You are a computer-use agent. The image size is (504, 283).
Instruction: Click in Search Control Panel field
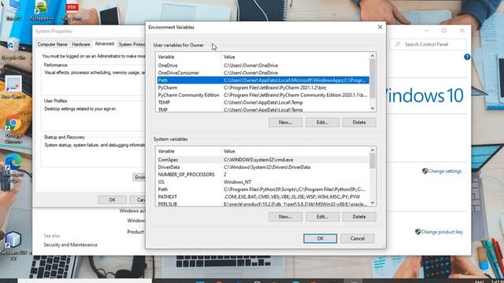(x=428, y=44)
